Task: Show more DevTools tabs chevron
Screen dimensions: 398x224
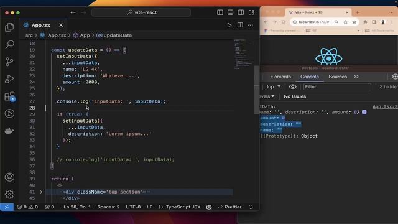Action: (x=356, y=77)
